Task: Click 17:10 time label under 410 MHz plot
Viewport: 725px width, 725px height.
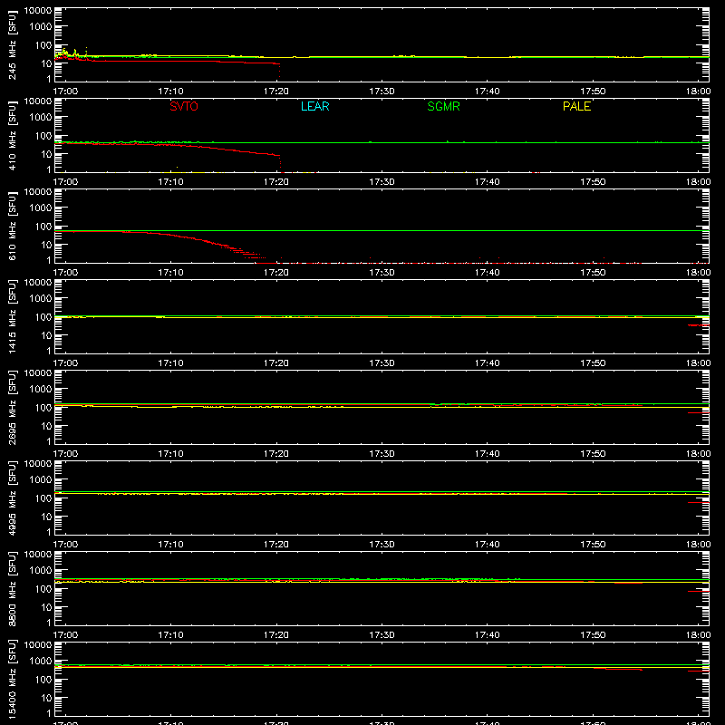Action: [x=170, y=182]
